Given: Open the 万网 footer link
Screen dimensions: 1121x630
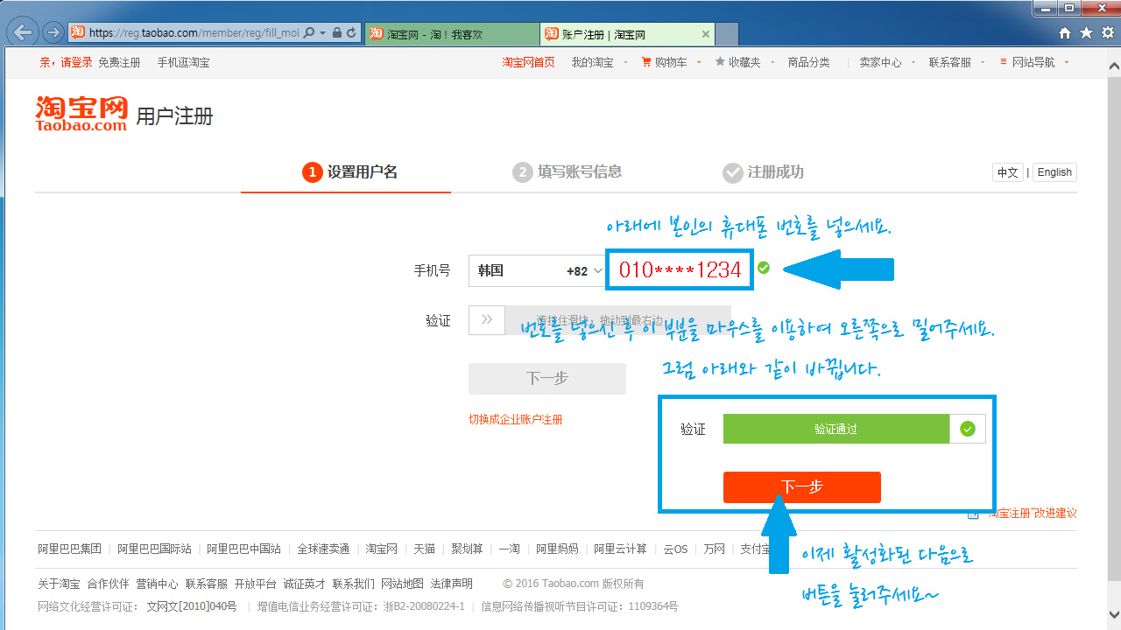Looking at the screenshot, I should point(714,549).
